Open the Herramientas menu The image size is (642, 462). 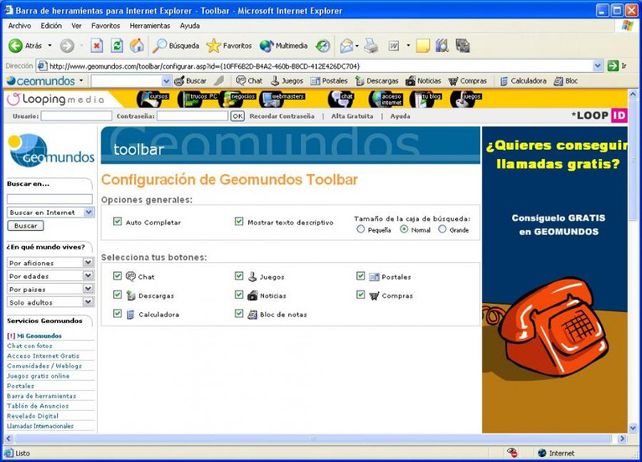point(150,26)
